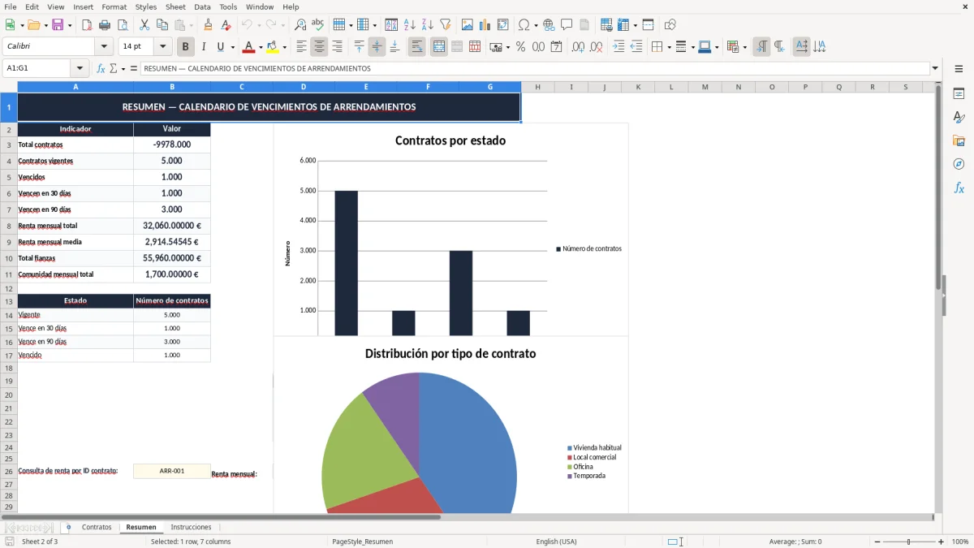Insert a comment

(567, 25)
